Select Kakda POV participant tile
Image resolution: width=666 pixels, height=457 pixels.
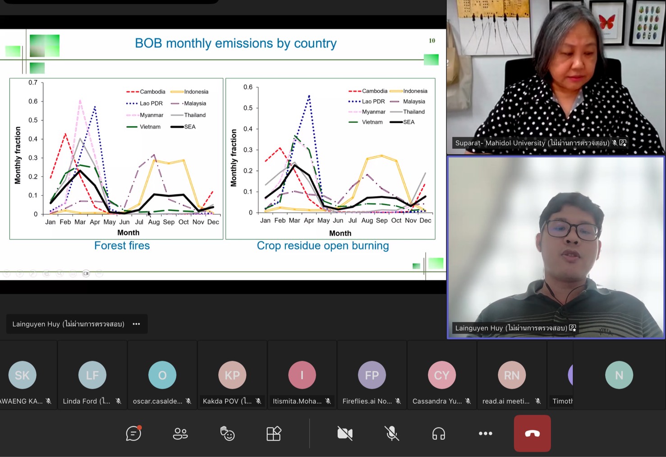tap(232, 375)
